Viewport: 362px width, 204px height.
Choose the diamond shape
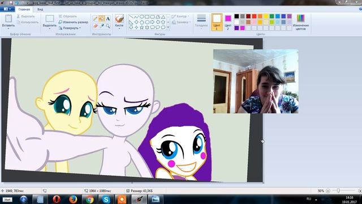(136, 22)
